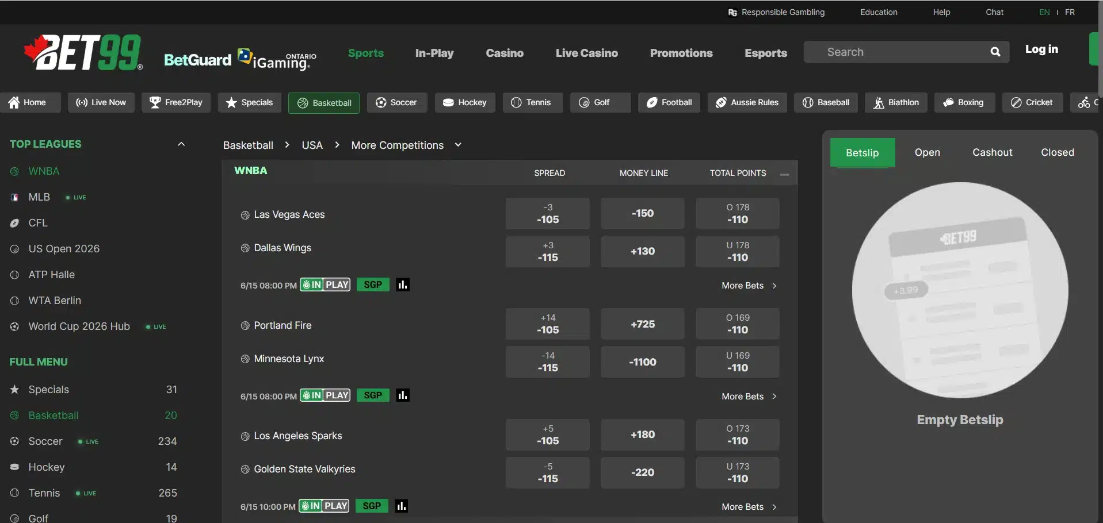Select Boxing in sports bar
The width and height of the screenshot is (1103, 523).
click(x=964, y=102)
